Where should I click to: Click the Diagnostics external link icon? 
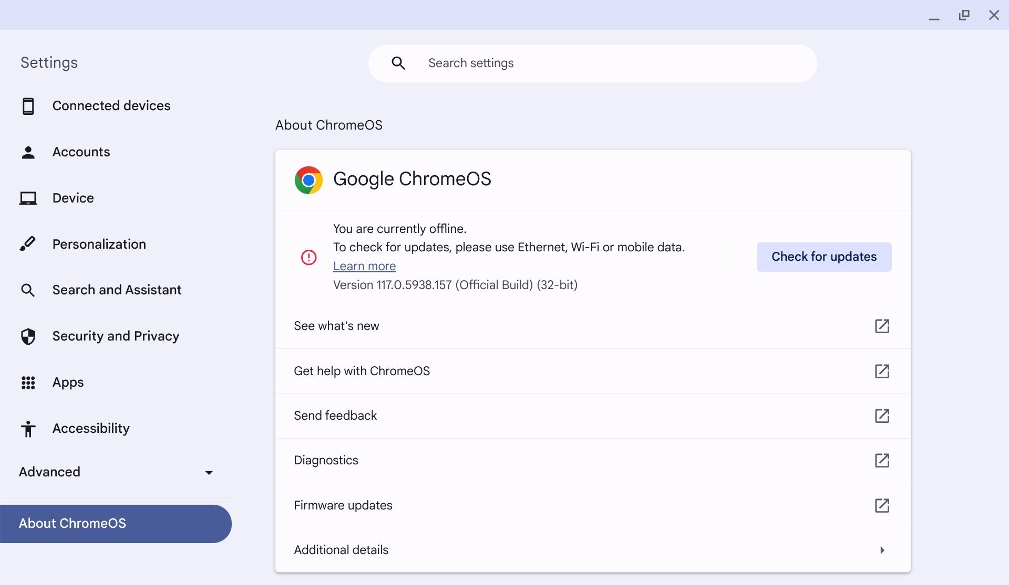tap(882, 460)
